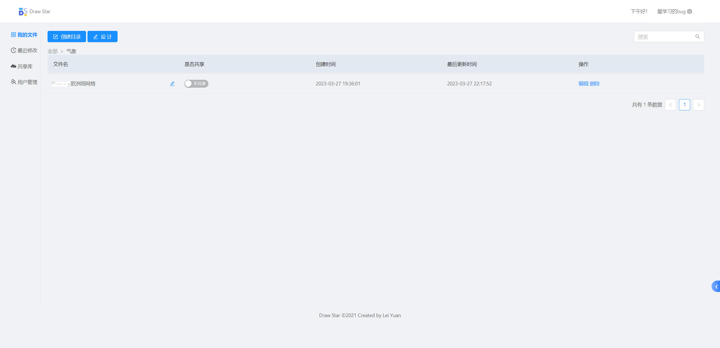Click the 是否共享 column header
The height and width of the screenshot is (348, 720).
pyautogui.click(x=194, y=64)
